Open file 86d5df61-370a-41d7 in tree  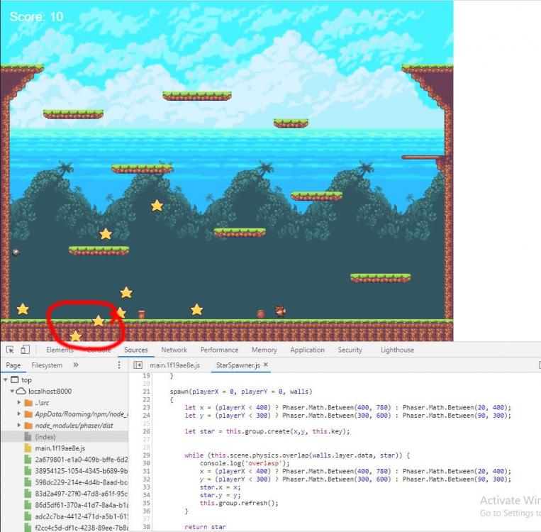coord(82,505)
